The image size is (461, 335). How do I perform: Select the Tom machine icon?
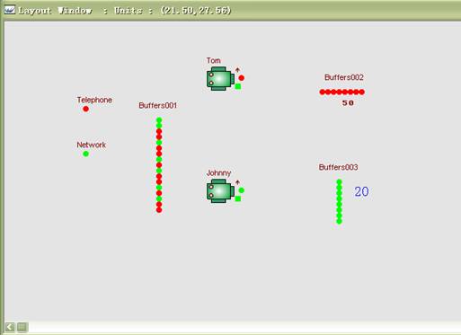220,79
